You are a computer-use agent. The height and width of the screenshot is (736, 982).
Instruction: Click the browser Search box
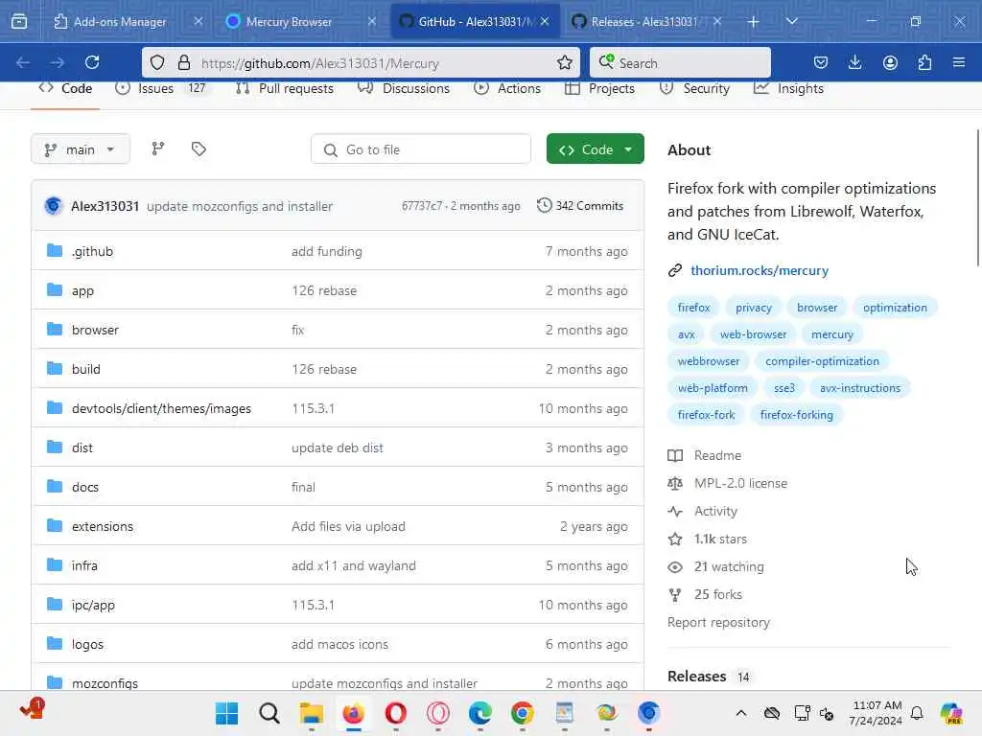click(680, 62)
